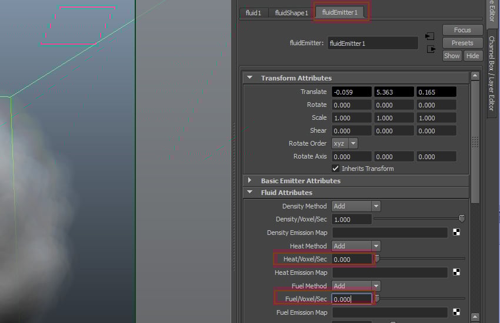This screenshot has width=500, height=323.
Task: Open the Fuel Method dropdown
Action: 356,286
